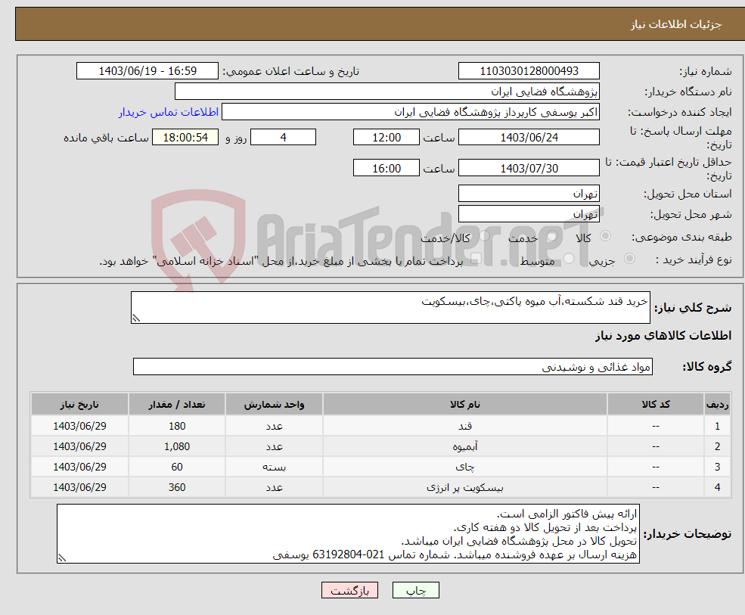The height and width of the screenshot is (615, 745).
Task: Click the response deadline time 12:00
Action: pyautogui.click(x=386, y=138)
